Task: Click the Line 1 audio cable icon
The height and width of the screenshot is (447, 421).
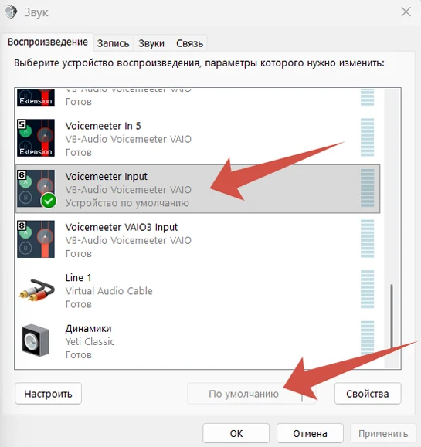Action: 36,290
